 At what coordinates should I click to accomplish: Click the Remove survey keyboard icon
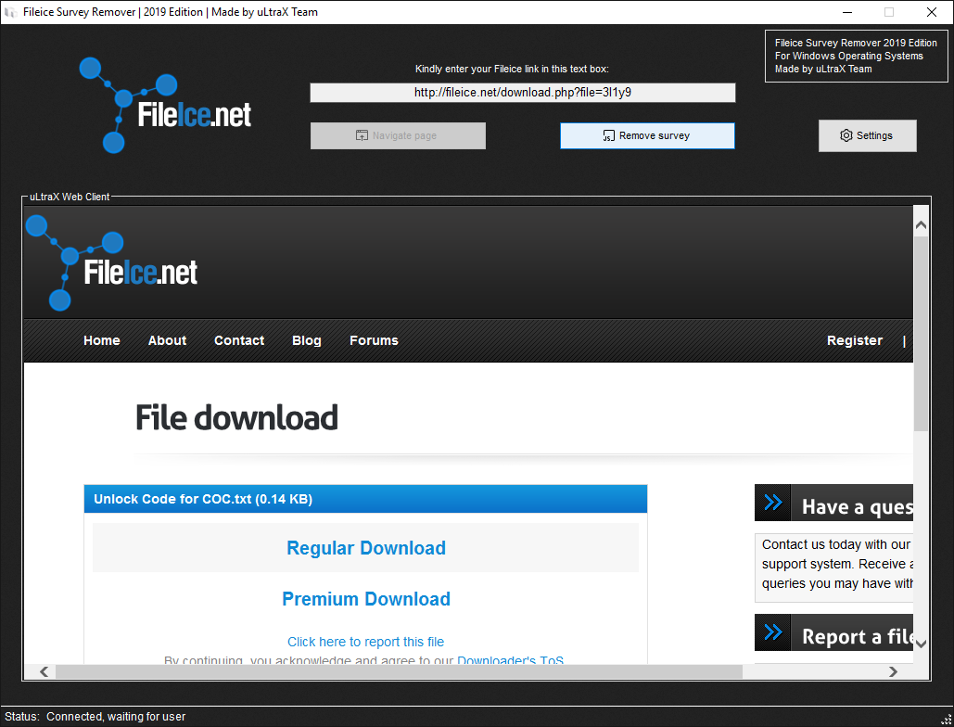point(607,135)
